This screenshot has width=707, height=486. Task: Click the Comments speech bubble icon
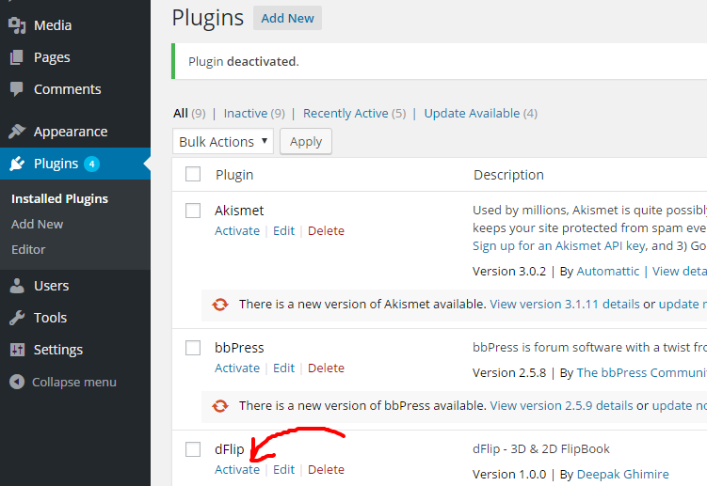point(17,89)
